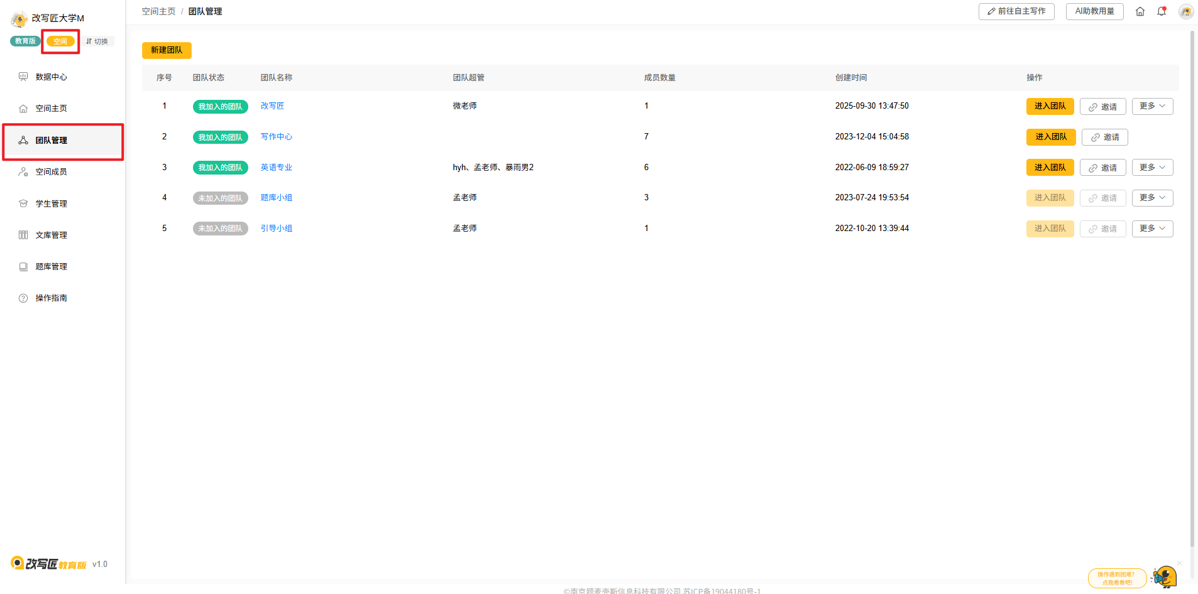1198x594 pixels.
Task: Select 学生管理 in the sidebar menu
Action: pyautogui.click(x=51, y=203)
